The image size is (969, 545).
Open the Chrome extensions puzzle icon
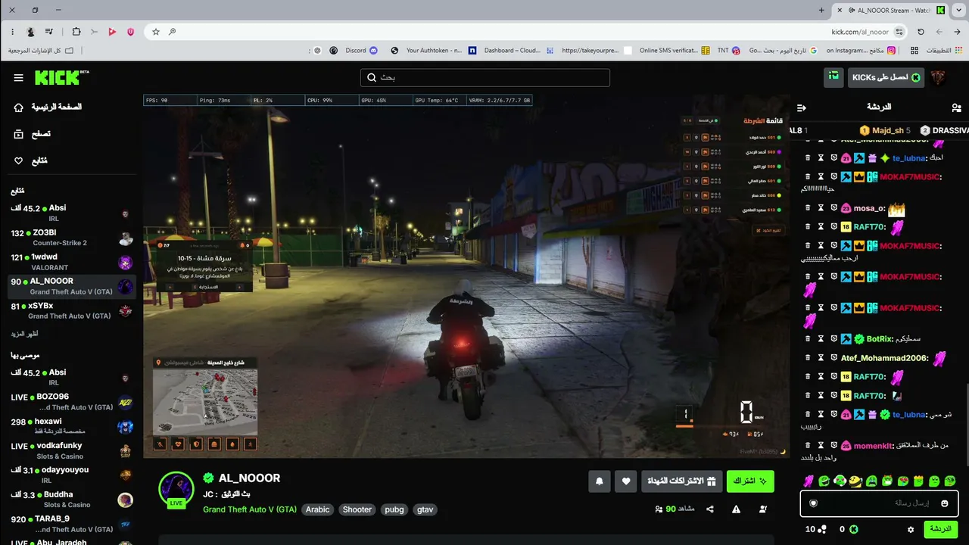(76, 32)
